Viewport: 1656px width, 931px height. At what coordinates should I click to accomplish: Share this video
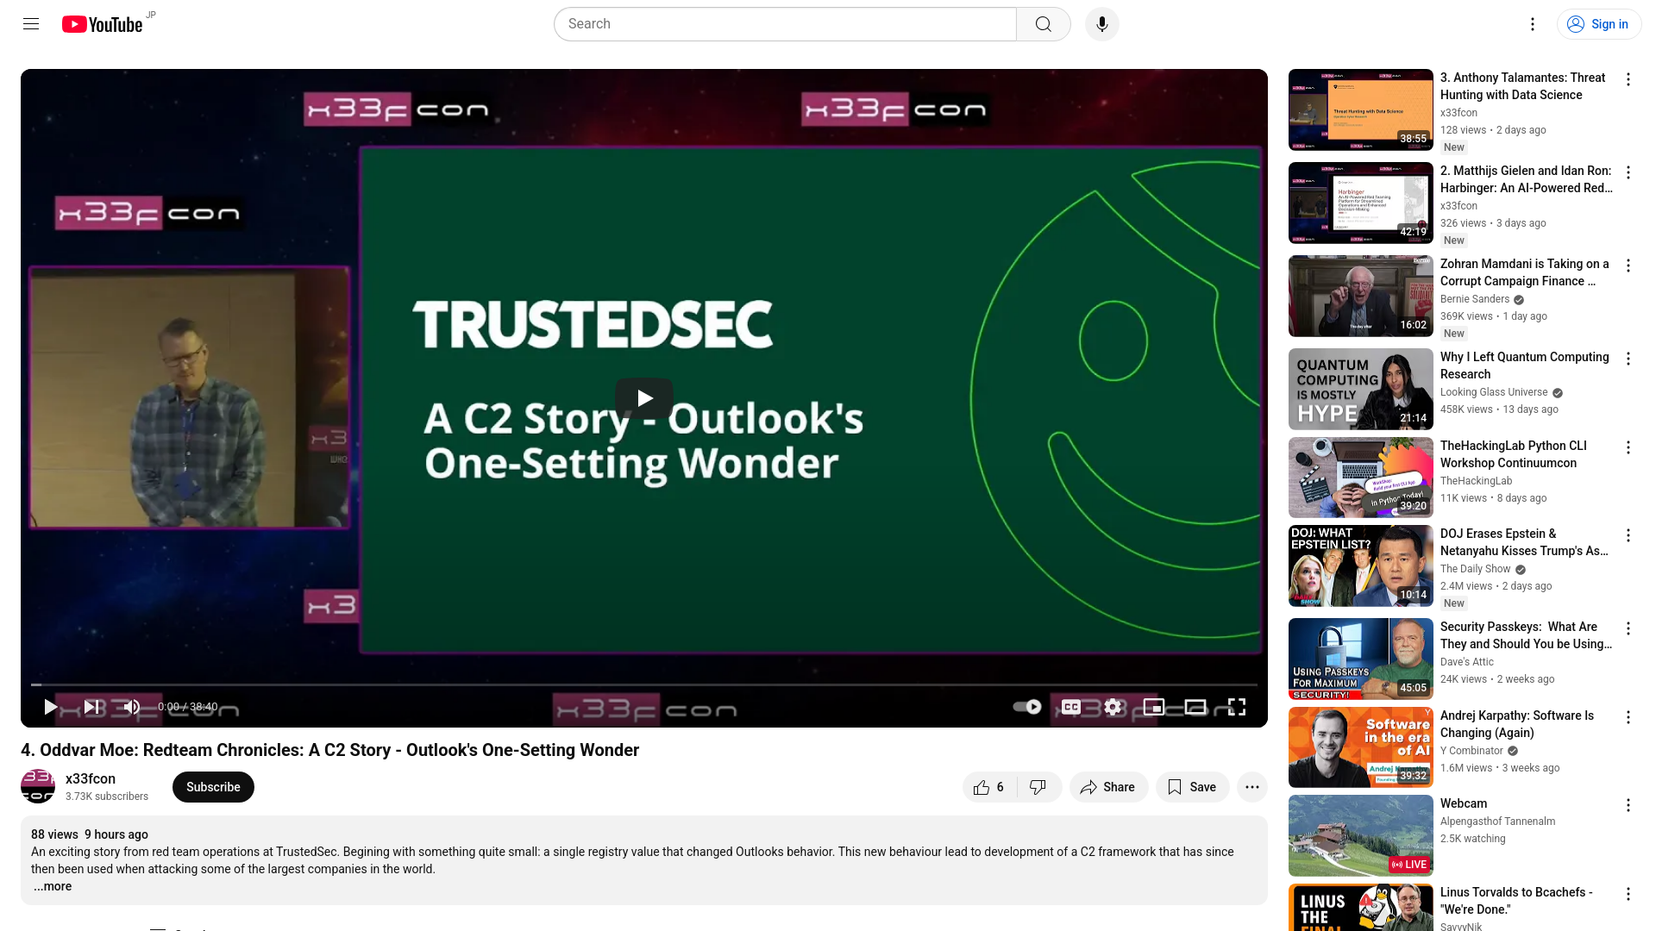[x=1108, y=787]
